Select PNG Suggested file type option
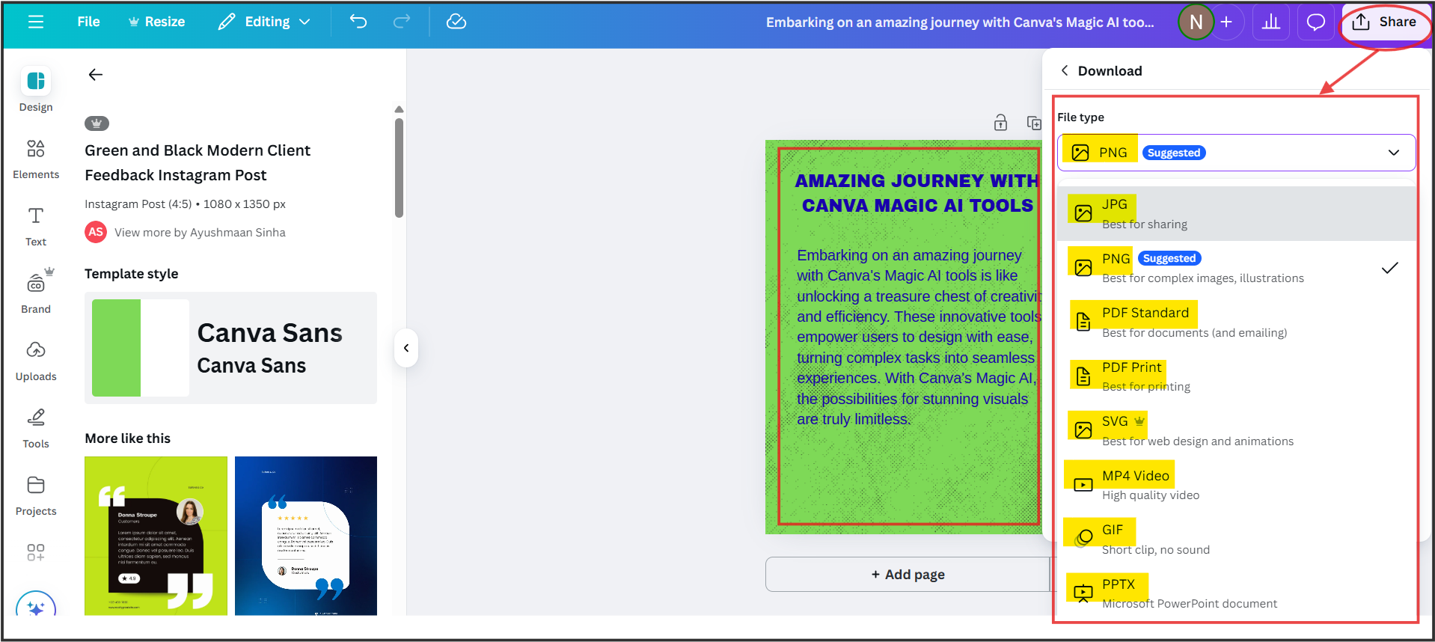Screen dimensions: 1435x642 1236,268
